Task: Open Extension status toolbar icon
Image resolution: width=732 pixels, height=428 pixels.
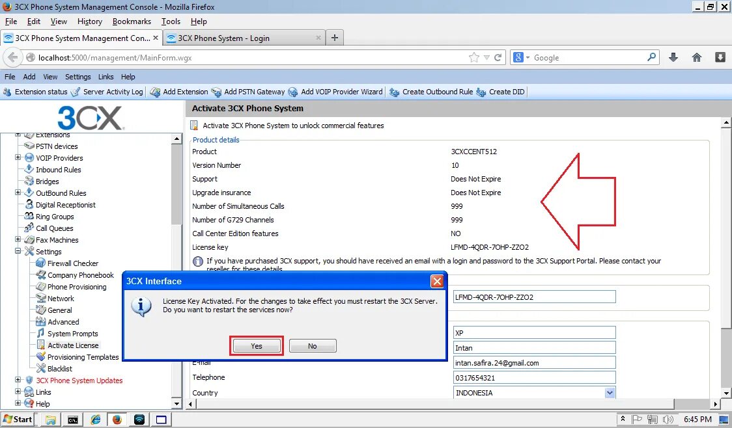Action: click(x=7, y=92)
